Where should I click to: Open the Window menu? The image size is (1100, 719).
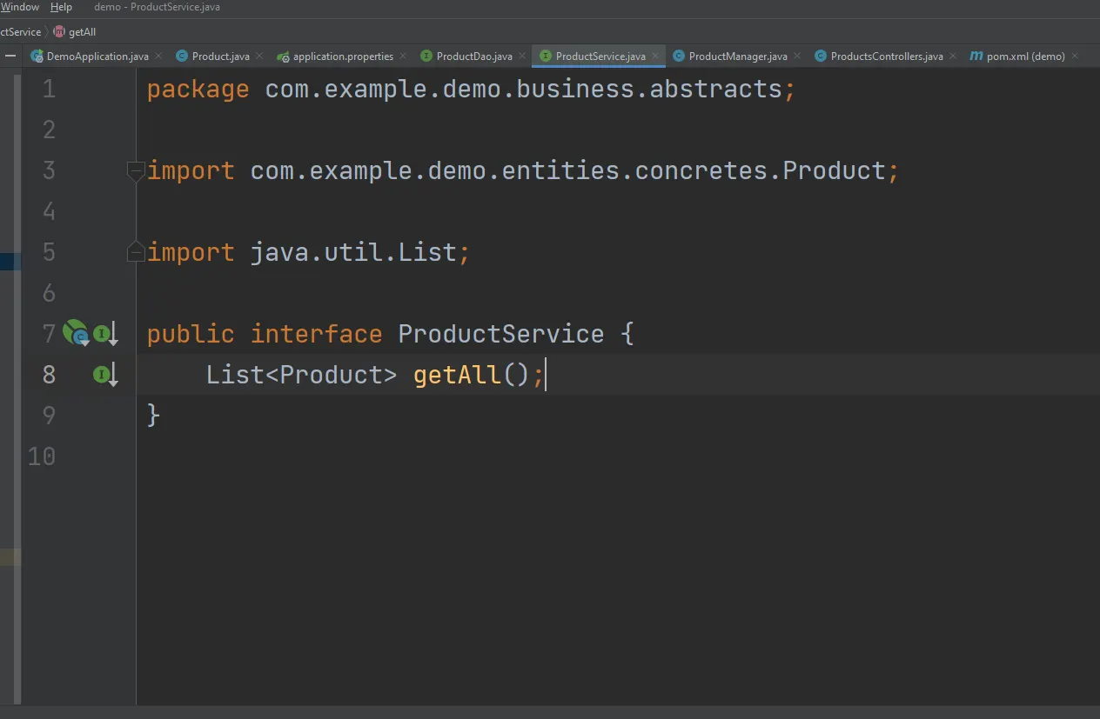point(19,7)
